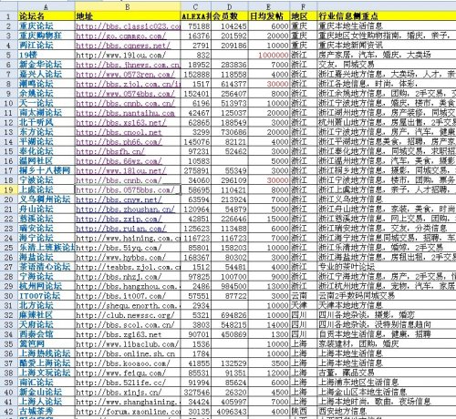Open the bbs.ruian.com link
456x419 pixels.
(x=120, y=229)
